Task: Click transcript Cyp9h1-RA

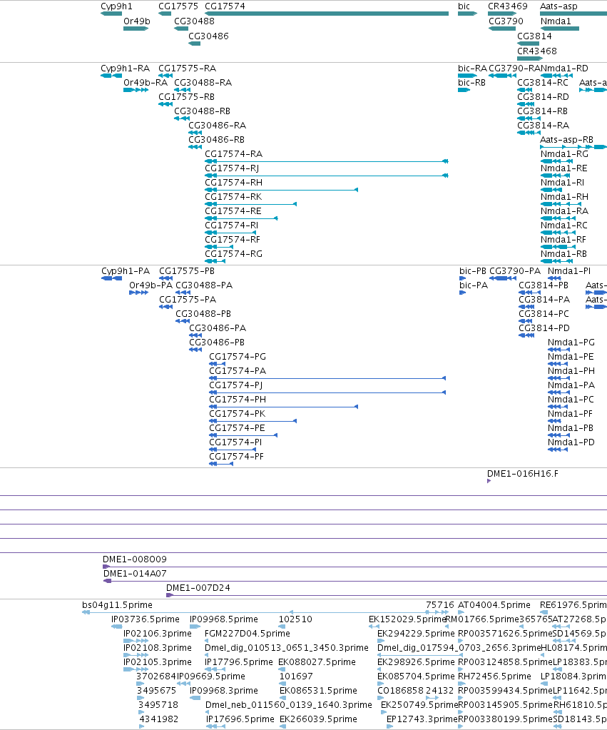Action: coord(126,69)
